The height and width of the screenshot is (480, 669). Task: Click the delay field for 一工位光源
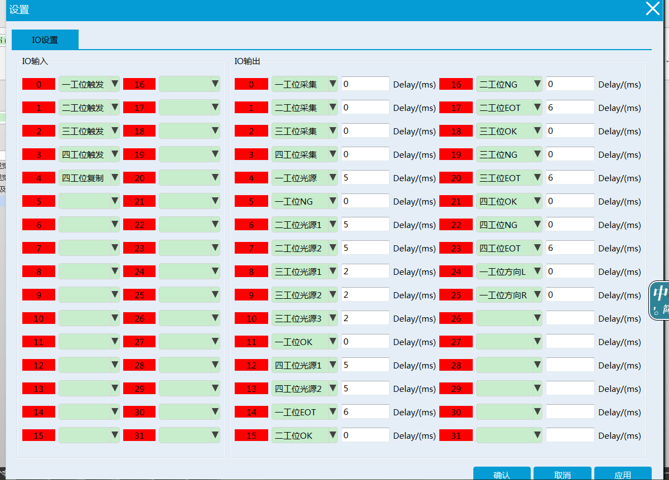point(365,178)
